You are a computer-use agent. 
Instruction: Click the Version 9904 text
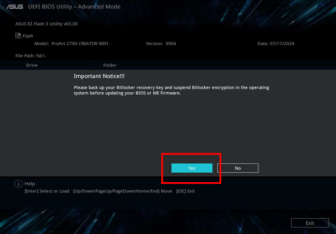[161, 44]
